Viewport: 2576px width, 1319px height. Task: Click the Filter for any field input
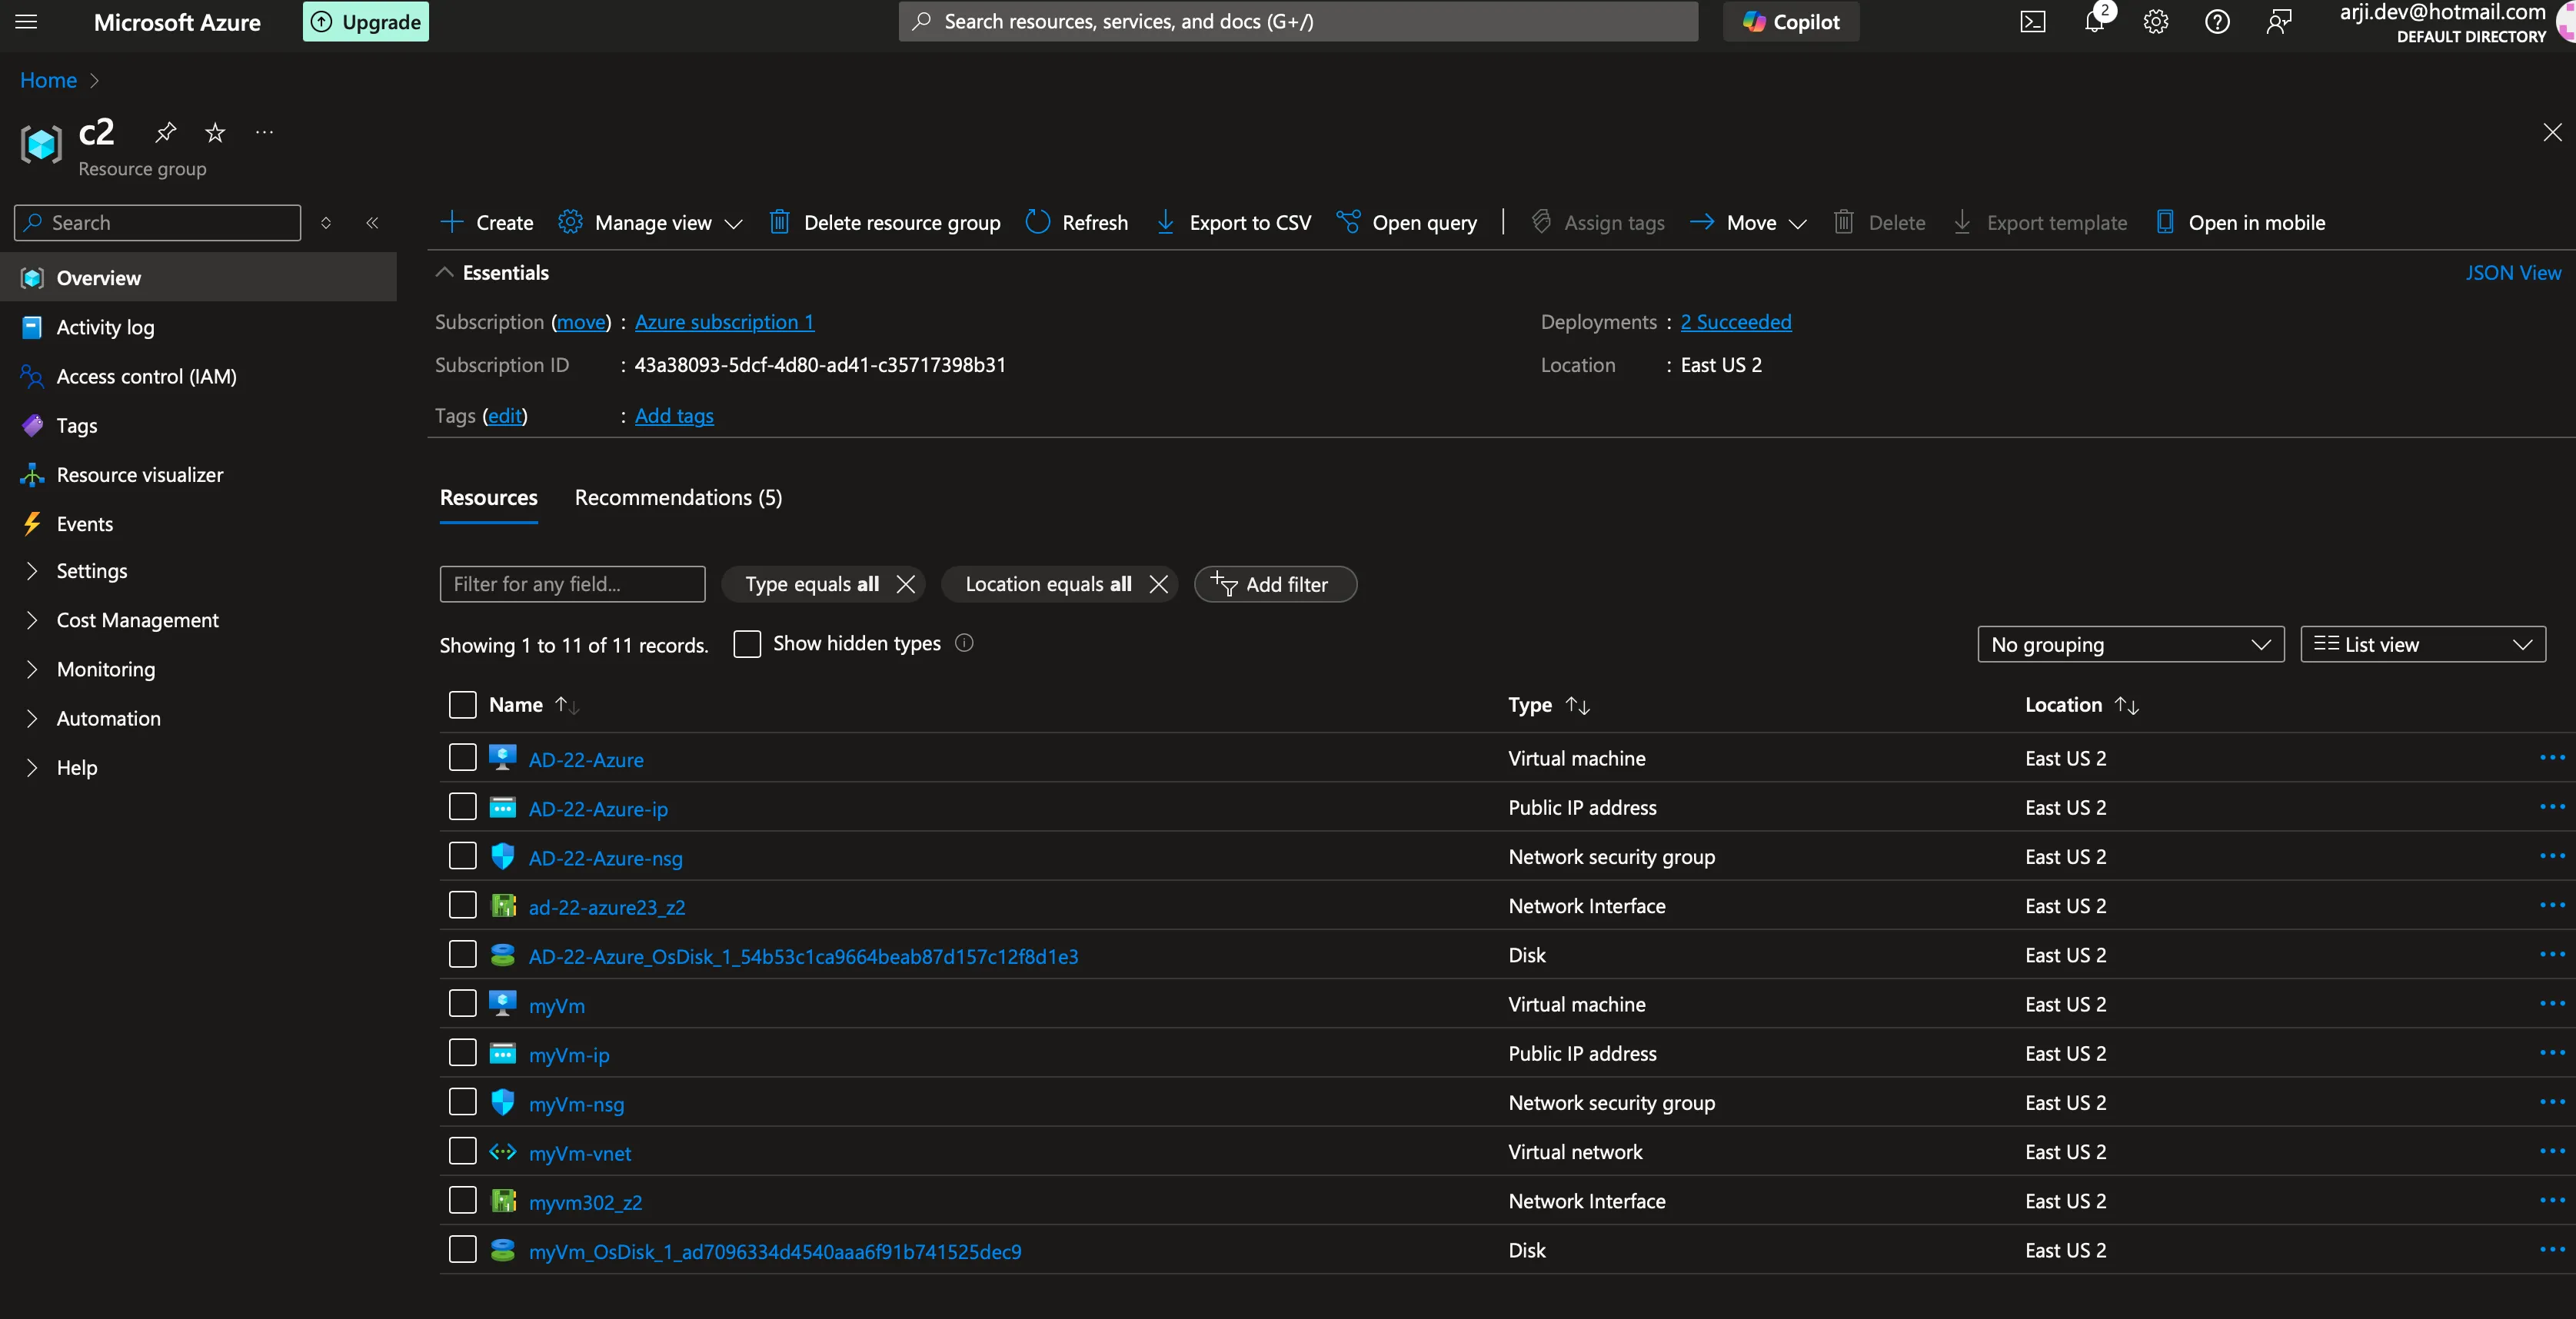pyautogui.click(x=572, y=584)
